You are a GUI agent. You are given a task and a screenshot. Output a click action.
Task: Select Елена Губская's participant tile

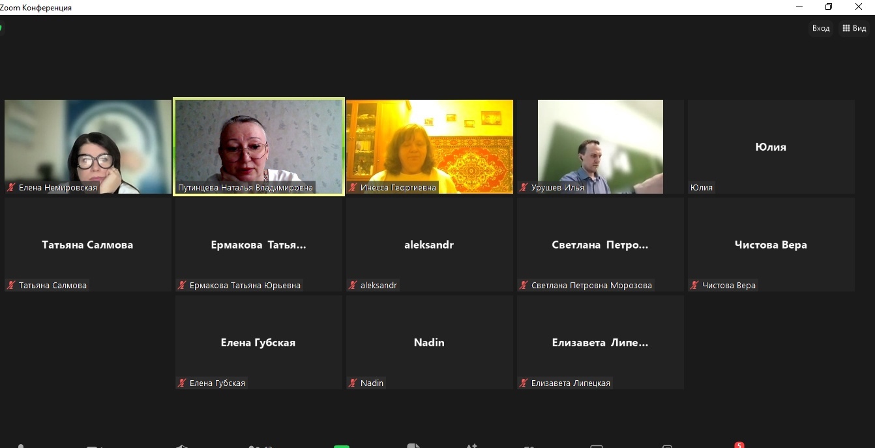(259, 342)
